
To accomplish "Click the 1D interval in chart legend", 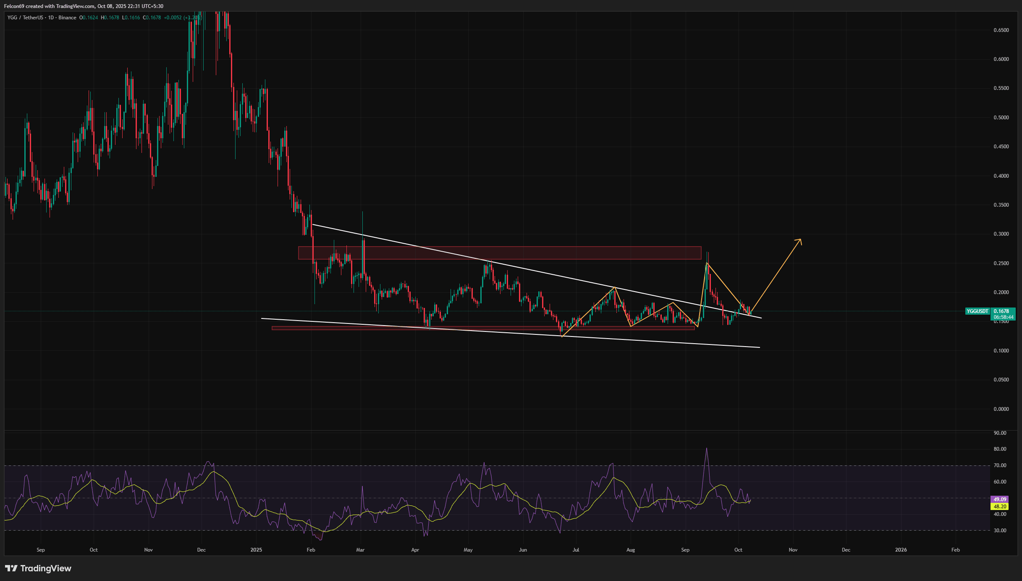I will click(x=51, y=18).
